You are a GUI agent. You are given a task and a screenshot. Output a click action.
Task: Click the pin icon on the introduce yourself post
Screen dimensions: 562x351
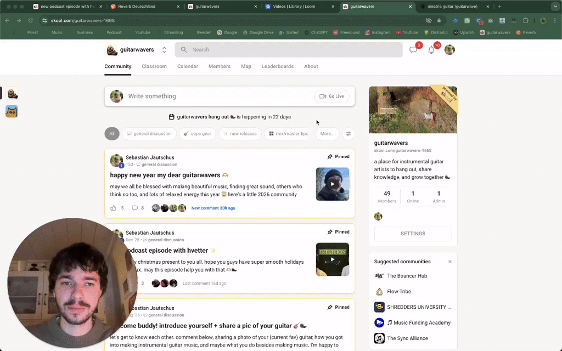point(330,307)
